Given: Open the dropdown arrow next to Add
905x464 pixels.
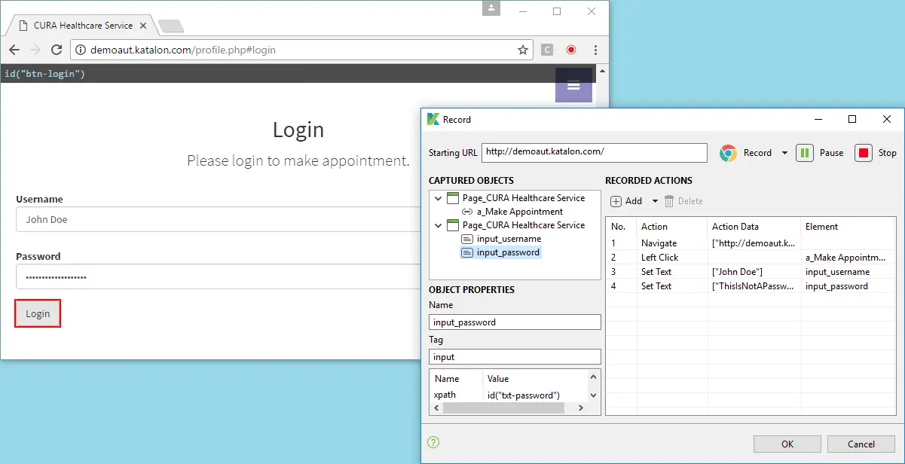Looking at the screenshot, I should (655, 201).
